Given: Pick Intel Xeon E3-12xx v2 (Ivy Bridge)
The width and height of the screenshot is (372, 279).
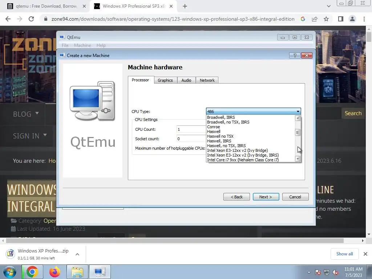Looking at the screenshot, I should [x=251, y=150].
